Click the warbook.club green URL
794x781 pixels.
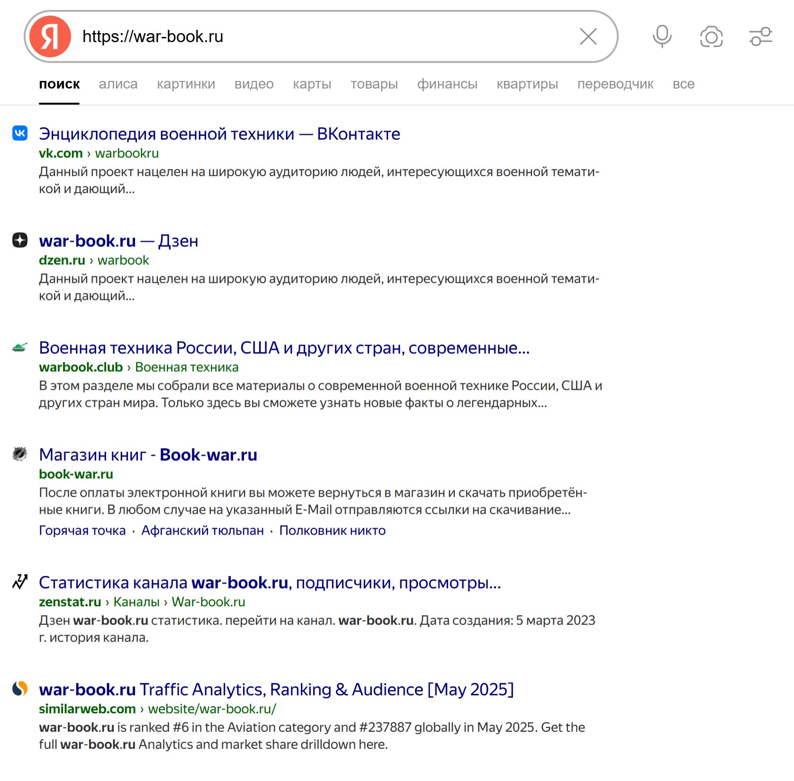point(81,368)
